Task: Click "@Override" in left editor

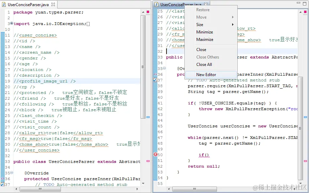Action: point(37,173)
